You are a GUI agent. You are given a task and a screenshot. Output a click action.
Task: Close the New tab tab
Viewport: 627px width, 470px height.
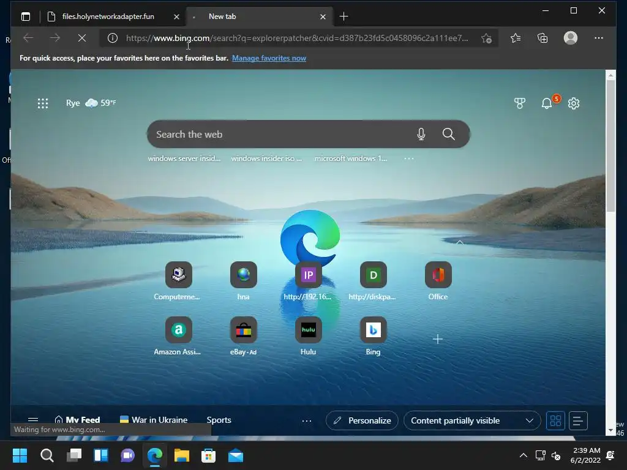[x=323, y=17]
